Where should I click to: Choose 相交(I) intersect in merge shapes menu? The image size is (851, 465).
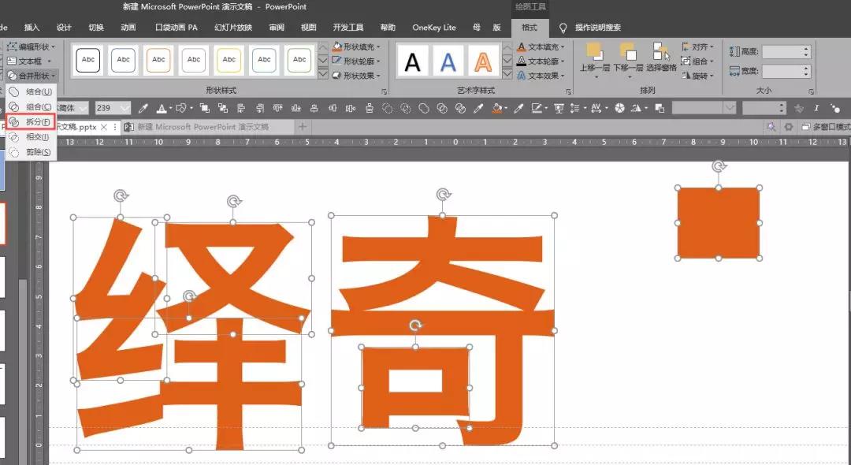[x=31, y=137]
